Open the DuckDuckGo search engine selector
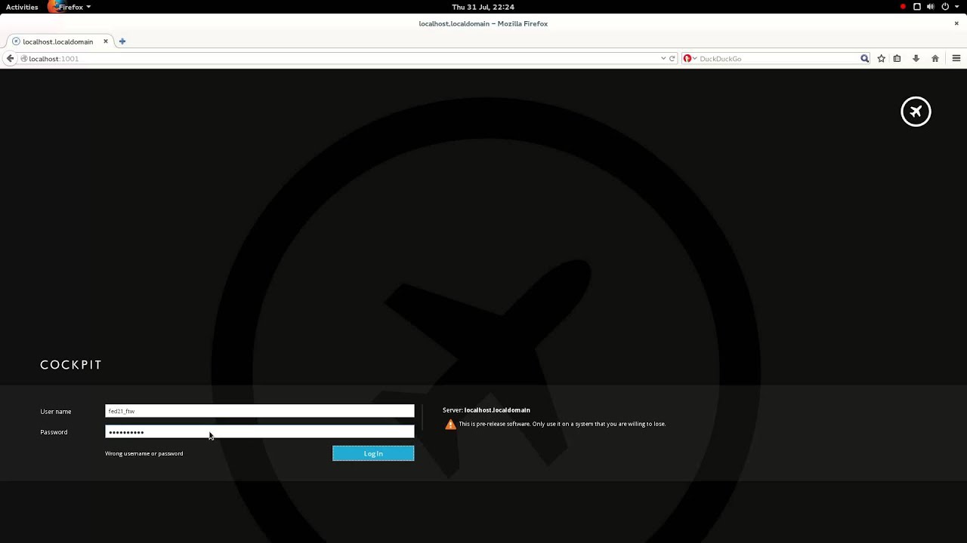 pyautogui.click(x=690, y=58)
